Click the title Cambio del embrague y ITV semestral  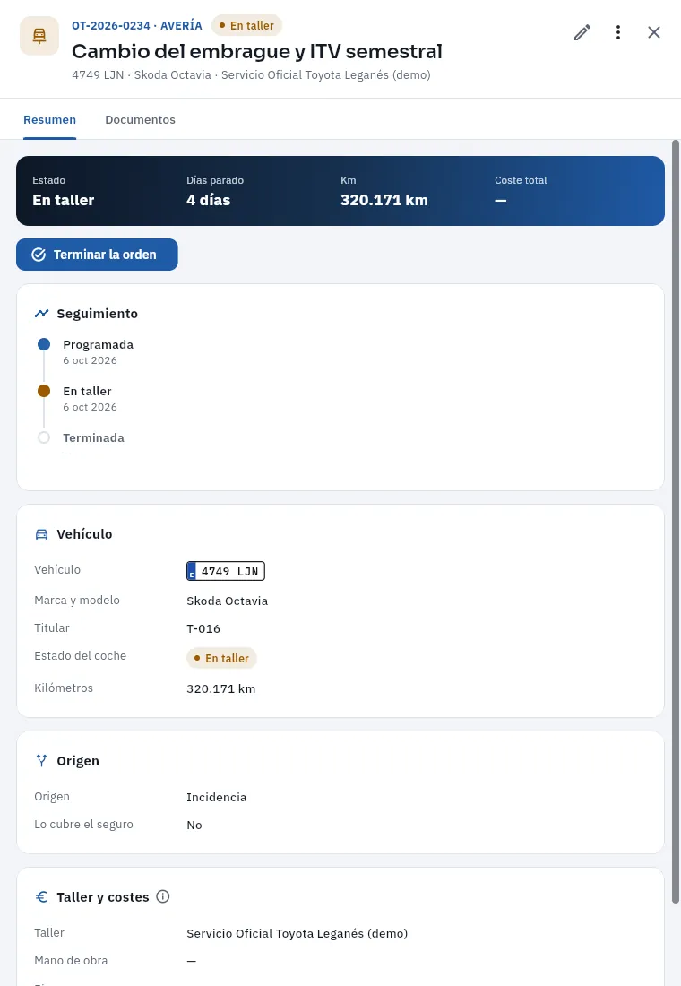pos(257,51)
